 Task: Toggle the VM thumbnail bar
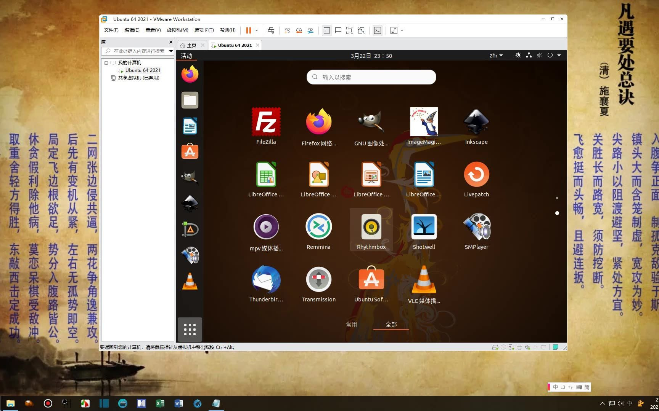point(338,30)
